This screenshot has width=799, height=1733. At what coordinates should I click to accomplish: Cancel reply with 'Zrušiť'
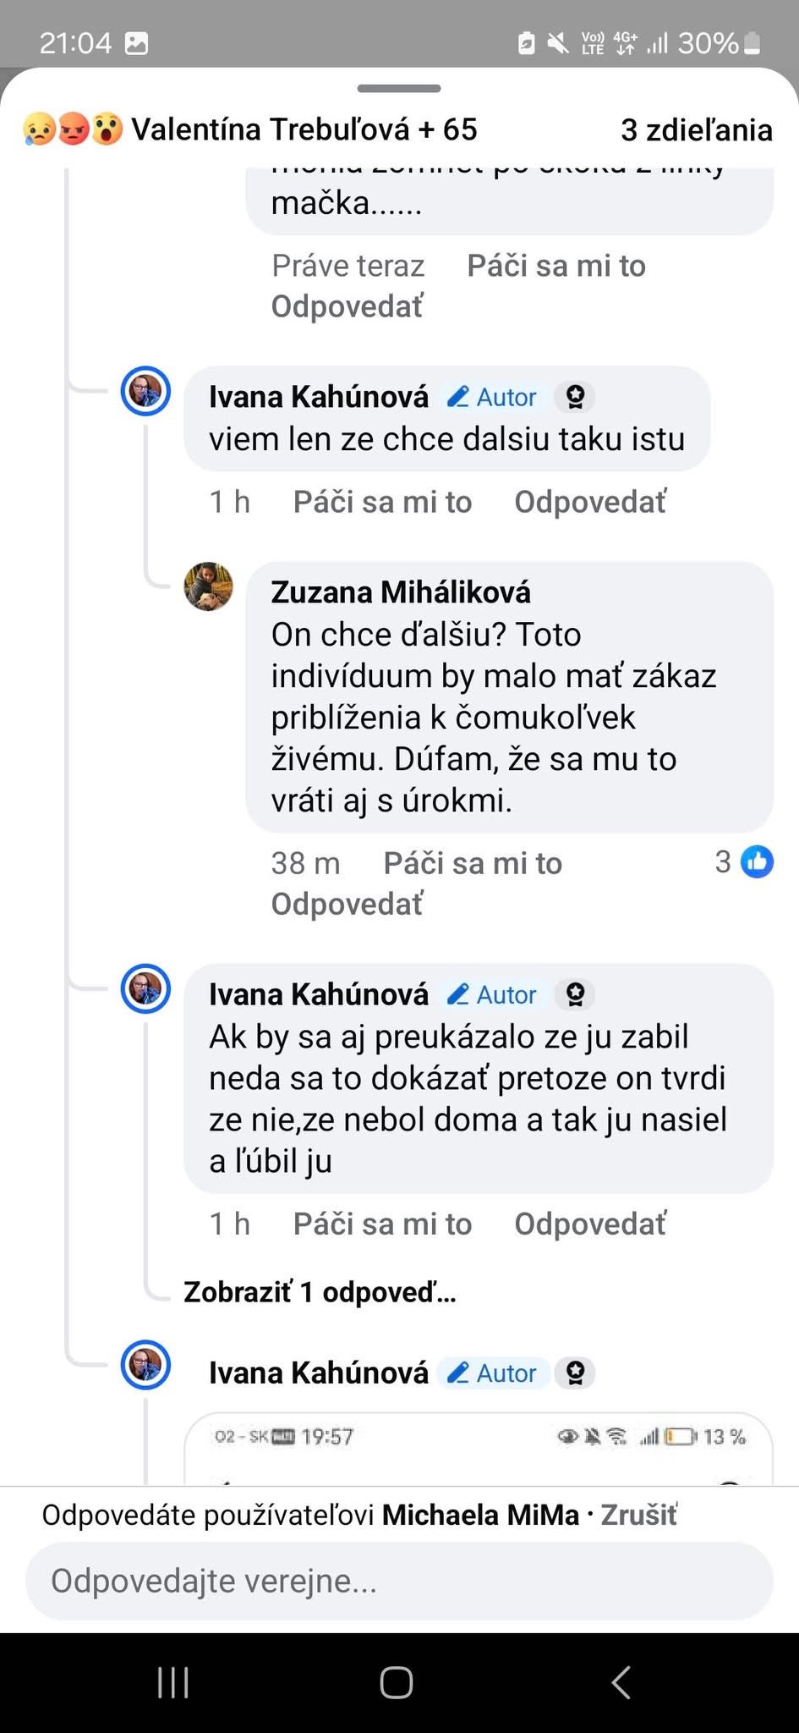pos(638,1514)
